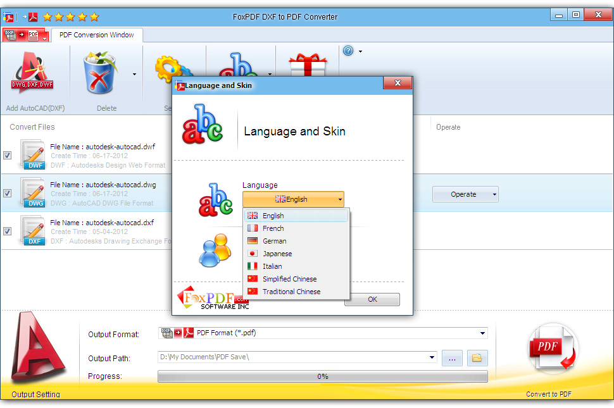Viewport: 614px width, 408px height.
Task: Click the DXF file type icon
Action: point(32,231)
